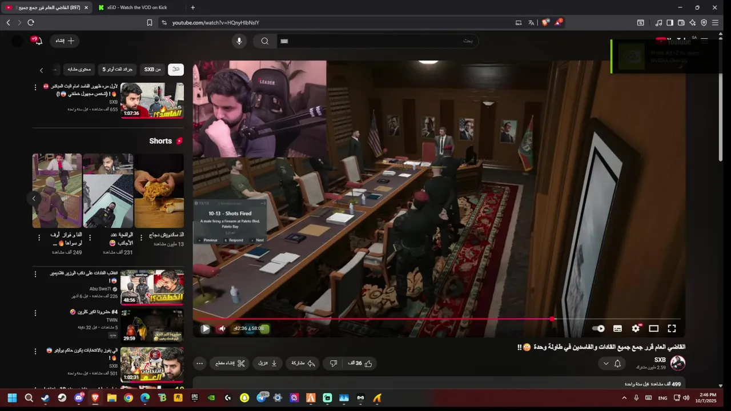Select the 'All' filter chip
This screenshot has width=731, height=411.
pyautogui.click(x=176, y=69)
